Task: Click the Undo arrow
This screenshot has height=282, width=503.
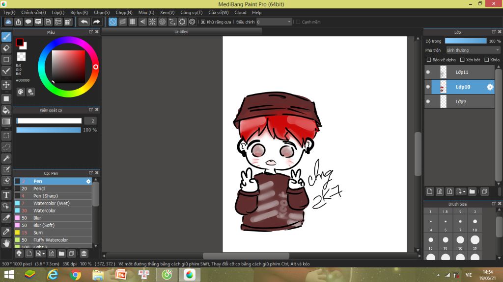Action: point(84,22)
